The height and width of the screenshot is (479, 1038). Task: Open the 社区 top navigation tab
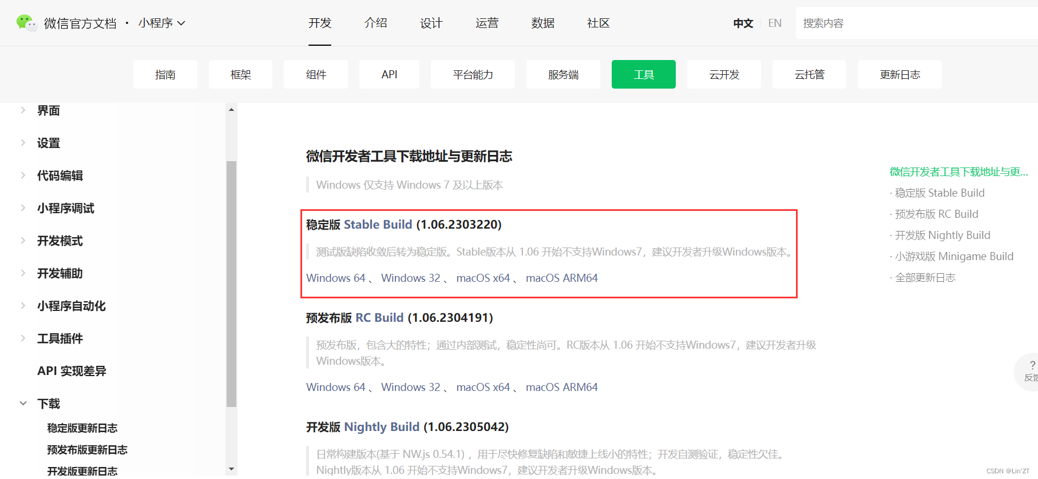click(599, 23)
